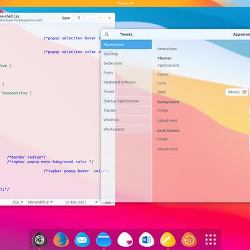Open the yellow text editor dock icon
Screen dimensions: 250x250
click(168, 239)
